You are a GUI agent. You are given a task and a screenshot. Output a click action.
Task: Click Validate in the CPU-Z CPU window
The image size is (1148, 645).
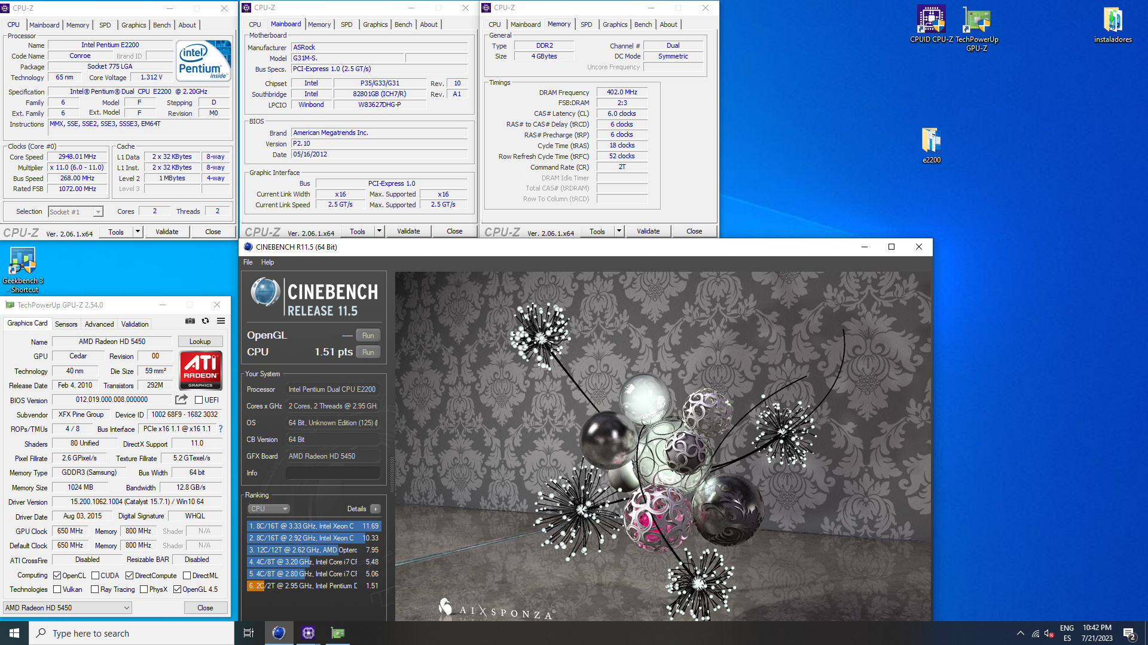[167, 232]
